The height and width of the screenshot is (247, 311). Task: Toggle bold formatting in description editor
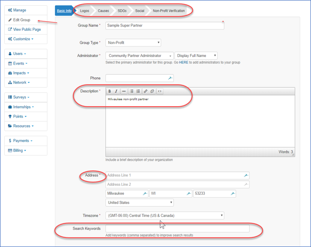110,91
